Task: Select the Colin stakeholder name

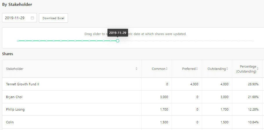Action: click(10, 122)
